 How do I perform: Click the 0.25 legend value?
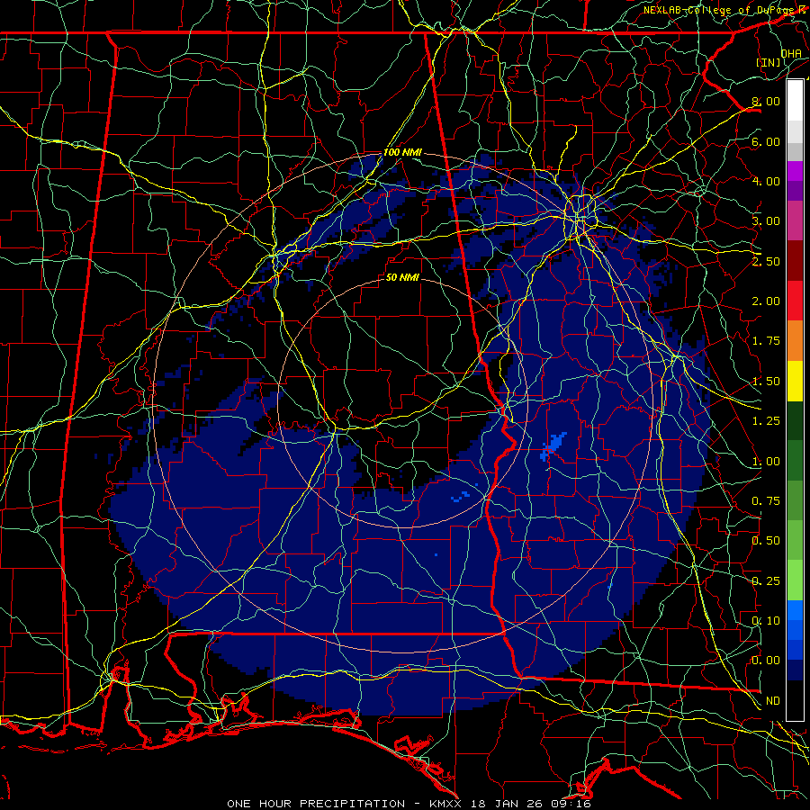766,581
